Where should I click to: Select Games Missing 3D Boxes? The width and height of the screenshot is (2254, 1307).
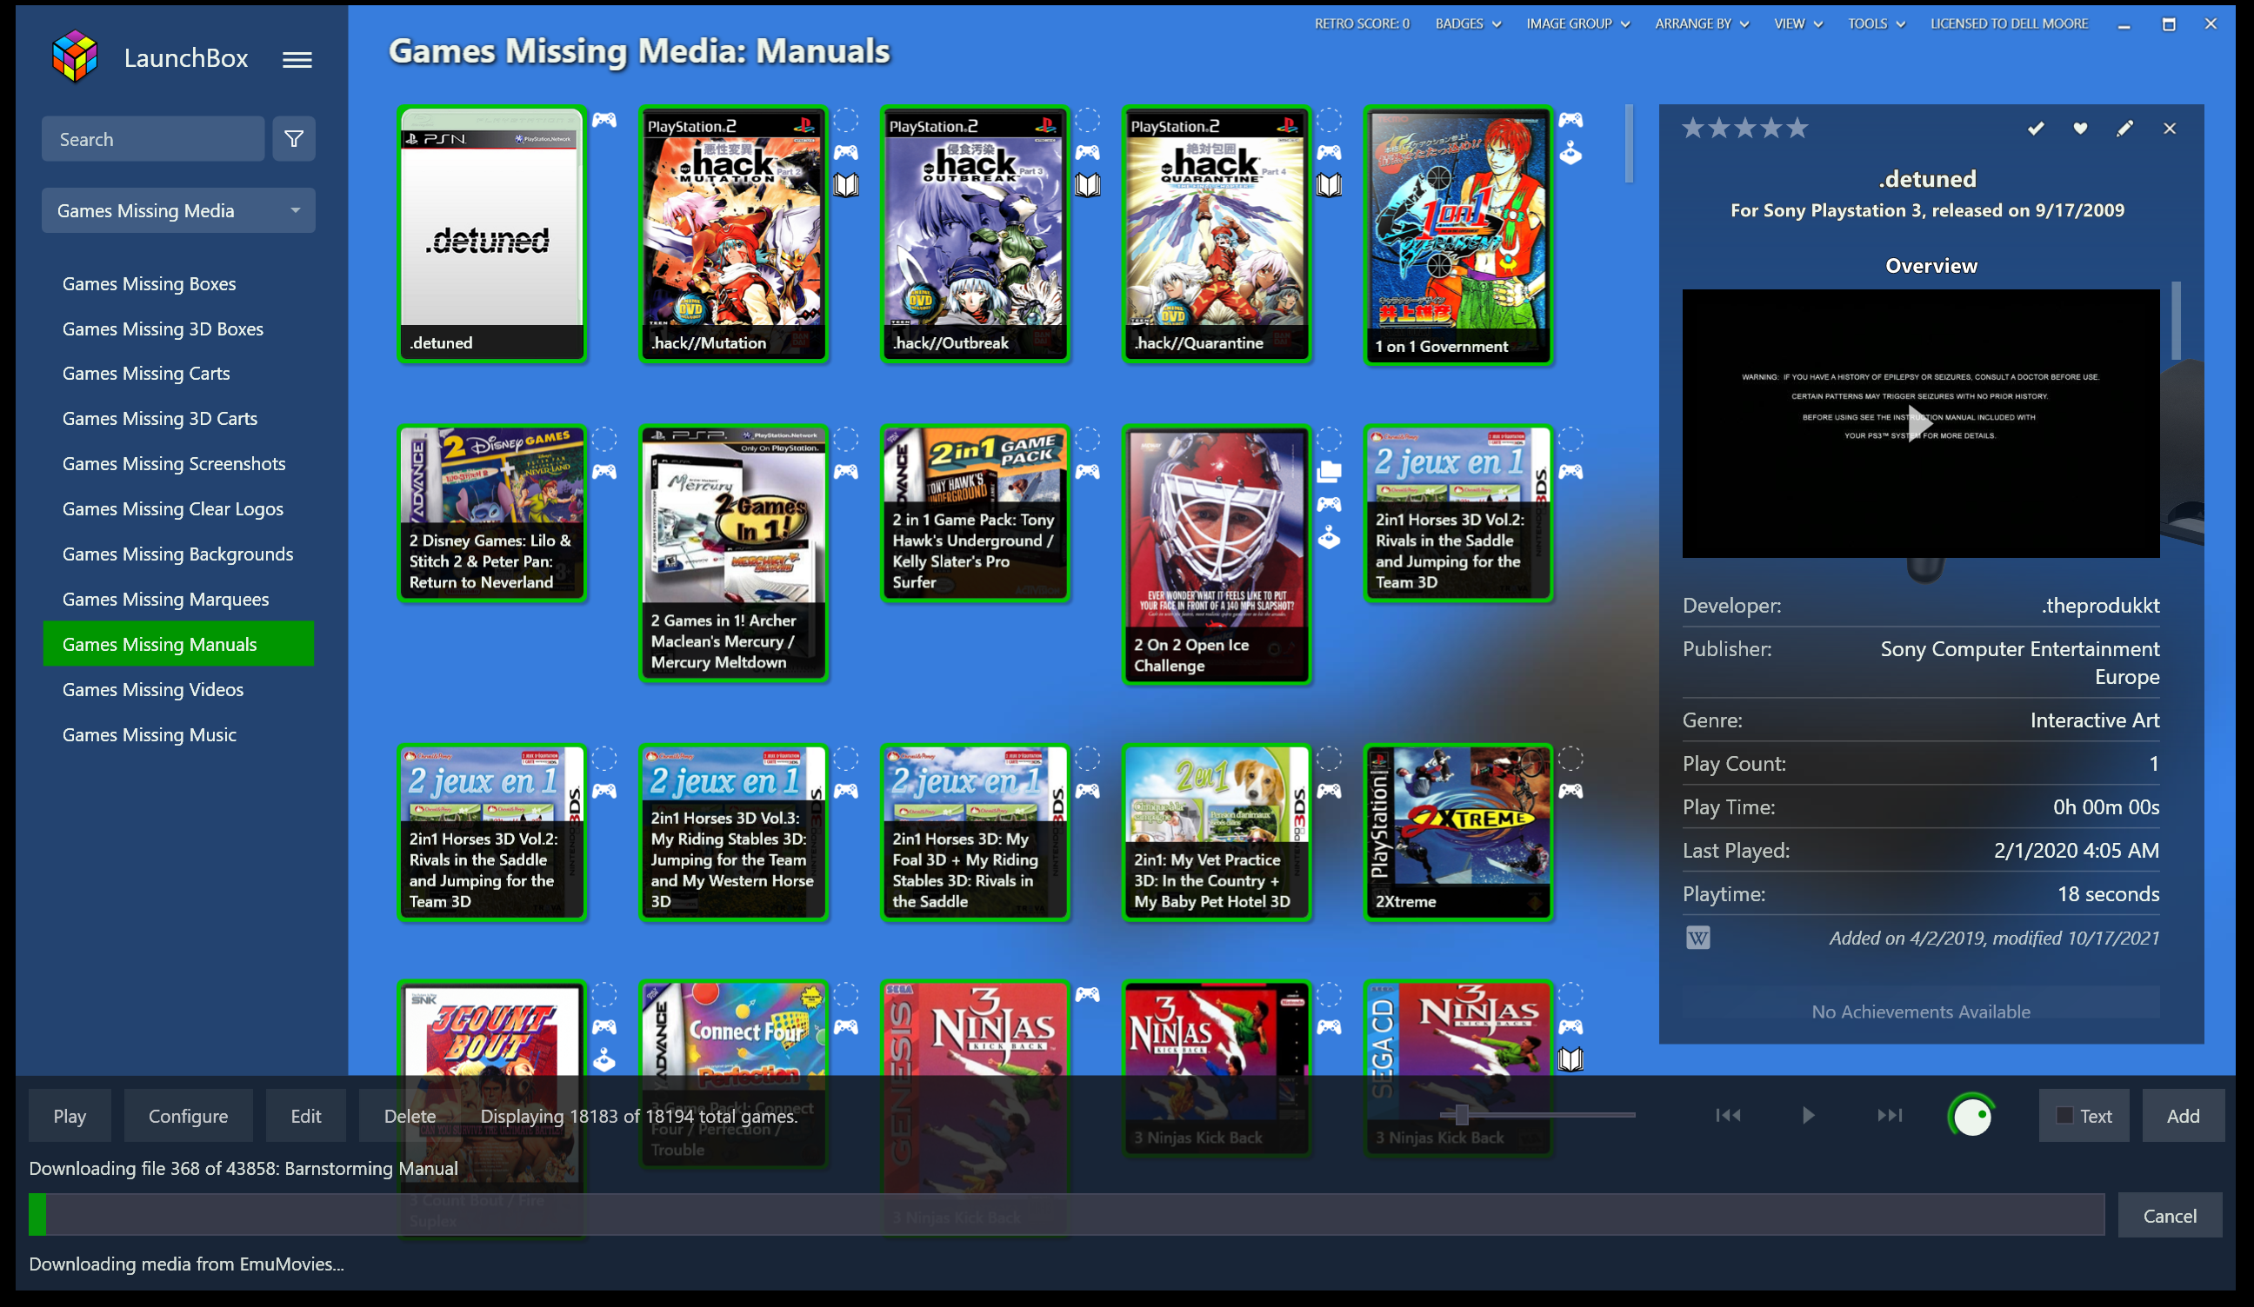tap(163, 329)
